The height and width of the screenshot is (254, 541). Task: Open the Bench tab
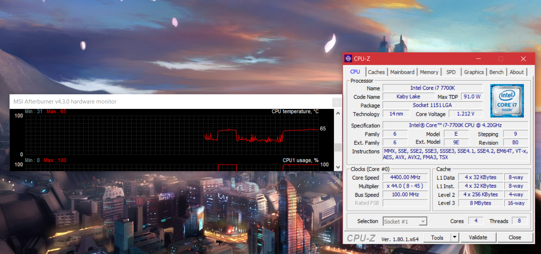pyautogui.click(x=496, y=72)
